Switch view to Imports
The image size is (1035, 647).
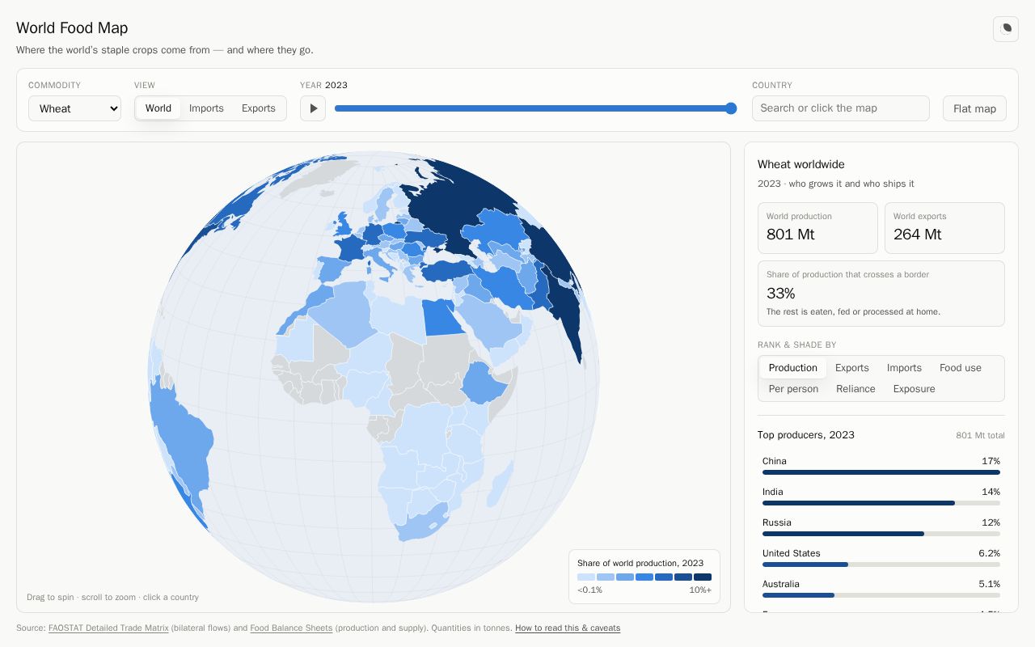[x=206, y=108]
